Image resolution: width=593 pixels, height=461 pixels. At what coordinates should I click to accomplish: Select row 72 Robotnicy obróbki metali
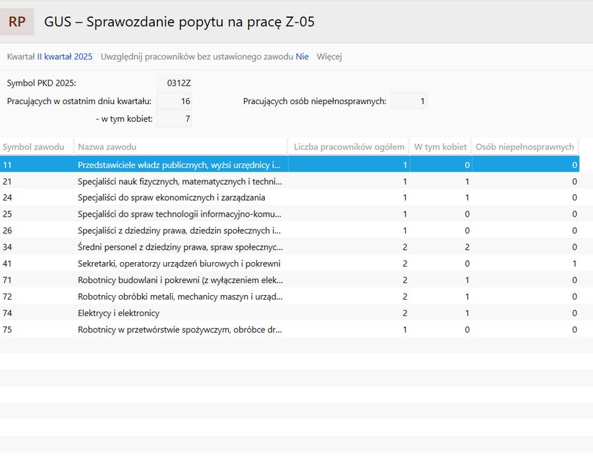179,296
